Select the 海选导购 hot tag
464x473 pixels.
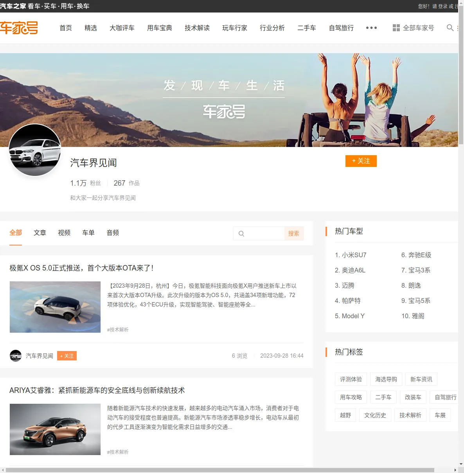click(x=386, y=379)
